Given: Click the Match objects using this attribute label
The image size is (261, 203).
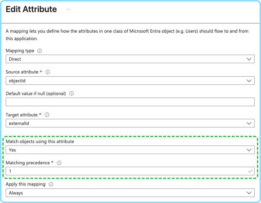Looking at the screenshot, I should click(40, 142).
